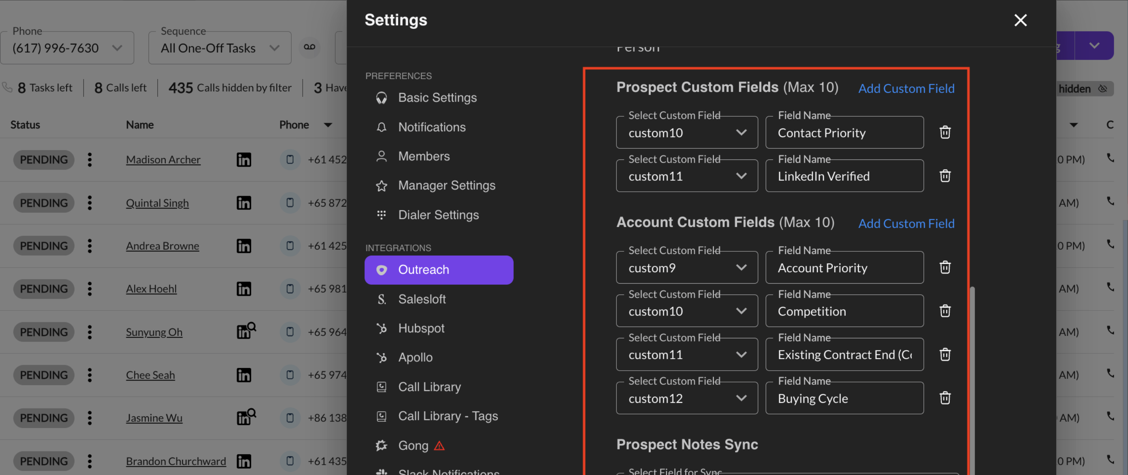Viewport: 1128px width, 475px height.
Task: Open row options for Andrea Browne
Action: [x=90, y=246]
